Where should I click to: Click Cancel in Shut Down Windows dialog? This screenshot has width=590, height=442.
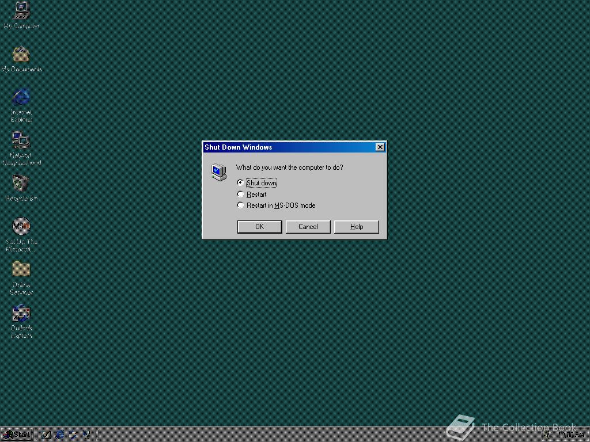tap(308, 227)
